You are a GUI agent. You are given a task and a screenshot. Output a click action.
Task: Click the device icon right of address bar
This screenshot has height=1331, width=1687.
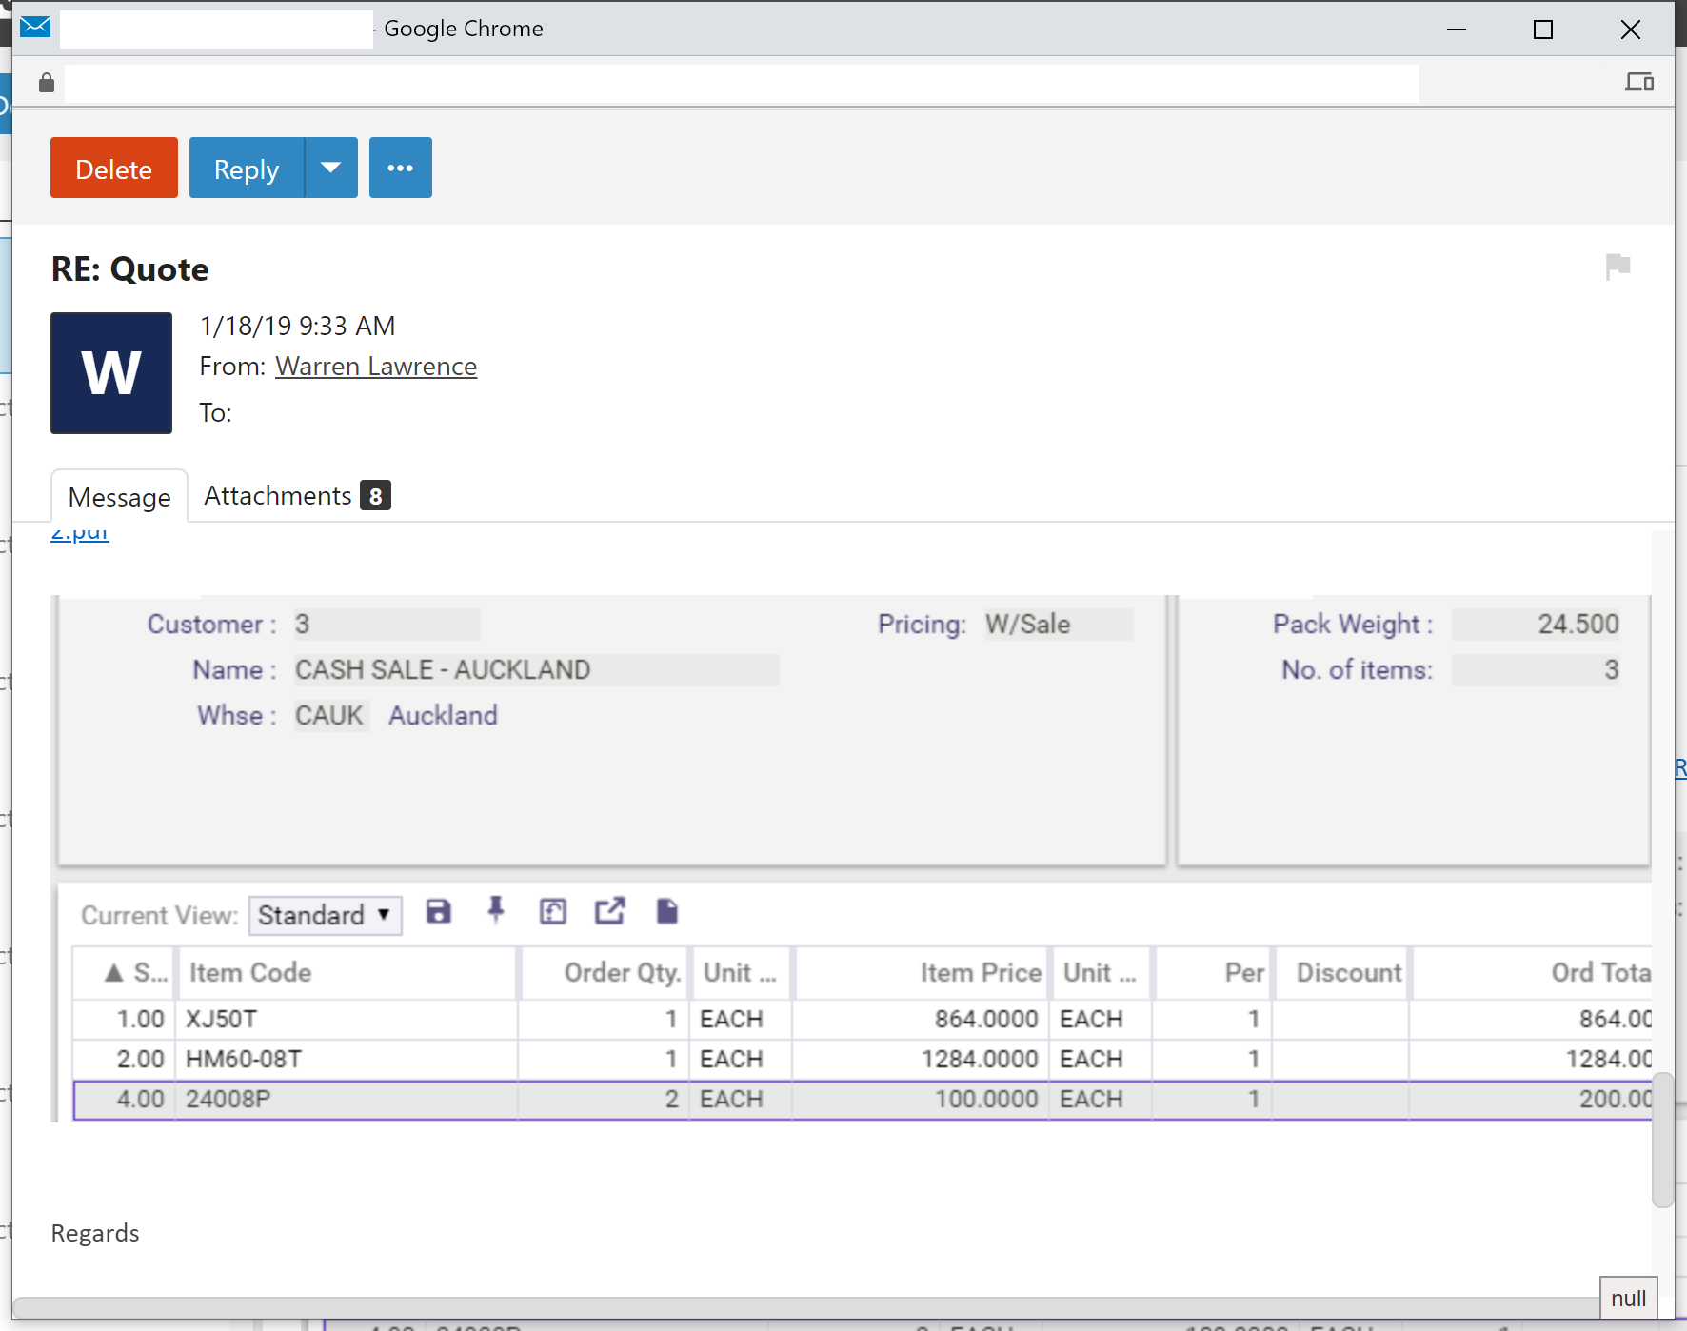(x=1638, y=82)
